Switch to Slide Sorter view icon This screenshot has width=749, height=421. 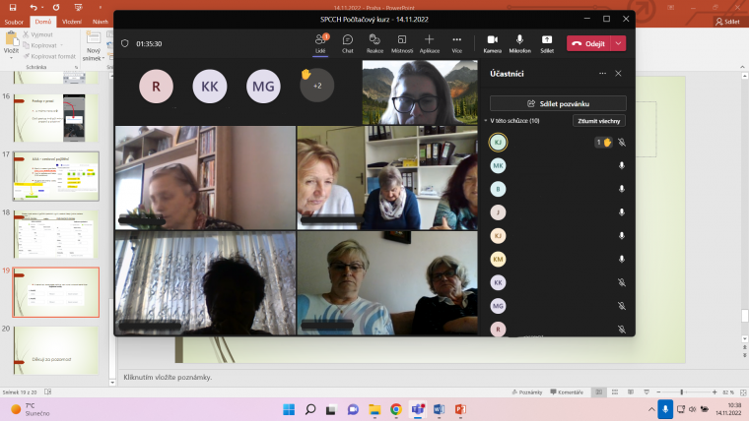[615, 391]
